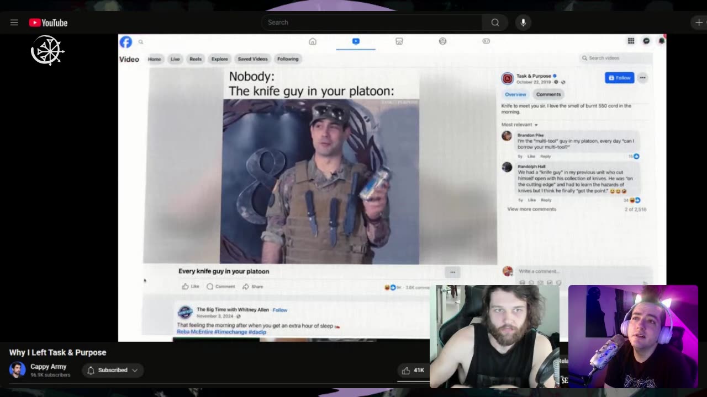This screenshot has height=397, width=707.
Task: Share the Every knife guy video
Action: pos(253,287)
